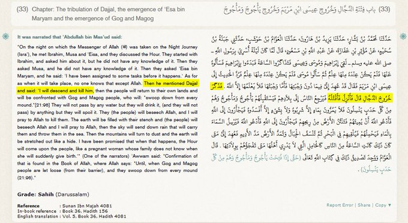The image size is (408, 223).
Task: Click the Report Error link
Action: pyautogui.click(x=340, y=205)
